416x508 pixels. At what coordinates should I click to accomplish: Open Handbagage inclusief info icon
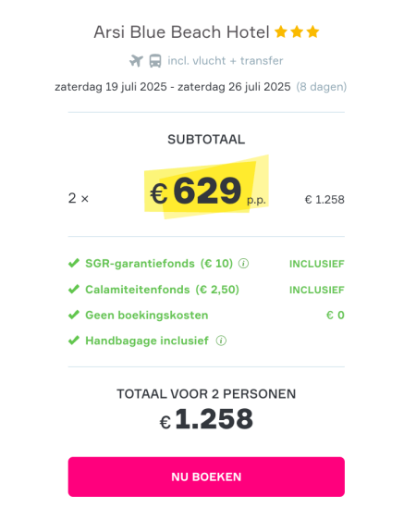[221, 341]
